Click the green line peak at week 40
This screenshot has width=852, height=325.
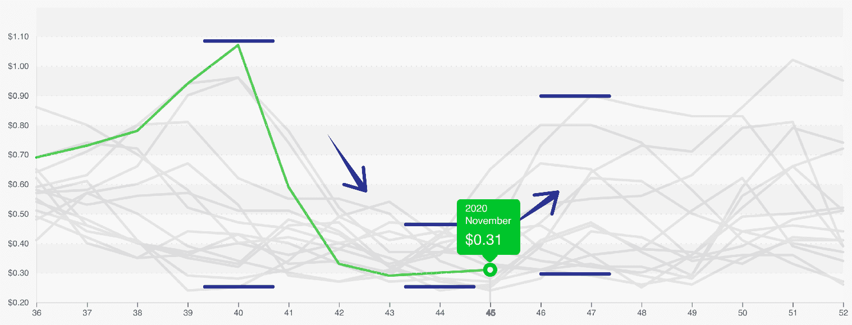point(239,45)
